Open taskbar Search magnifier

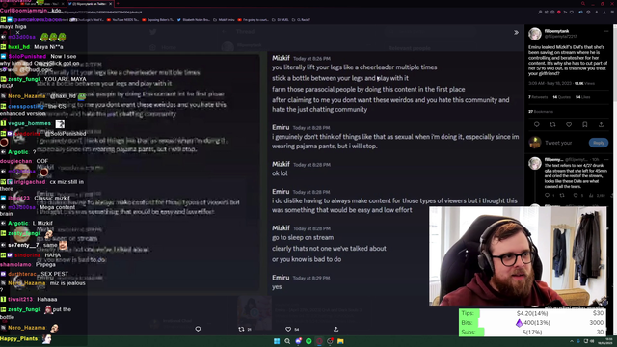tap(287, 341)
